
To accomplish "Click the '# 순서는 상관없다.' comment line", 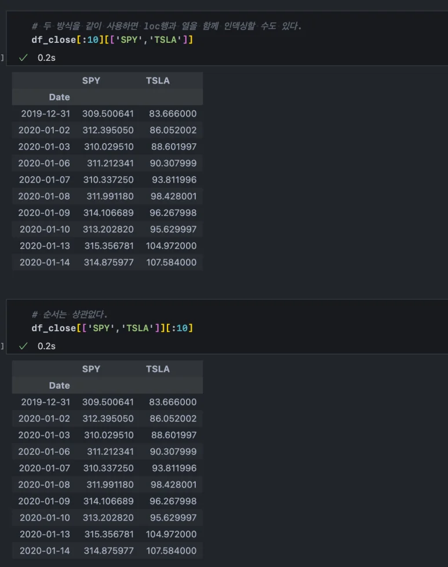I will coord(70,314).
